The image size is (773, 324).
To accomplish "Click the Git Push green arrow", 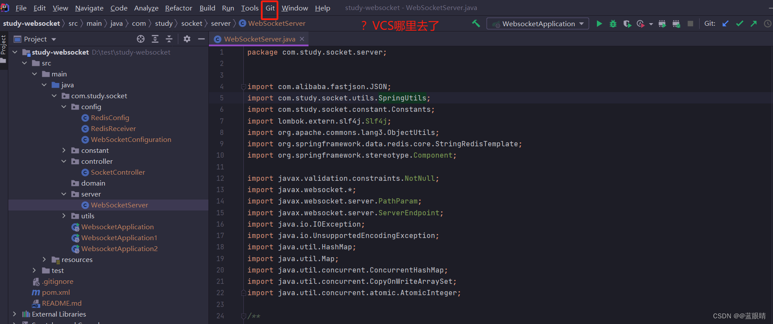I will click(753, 24).
